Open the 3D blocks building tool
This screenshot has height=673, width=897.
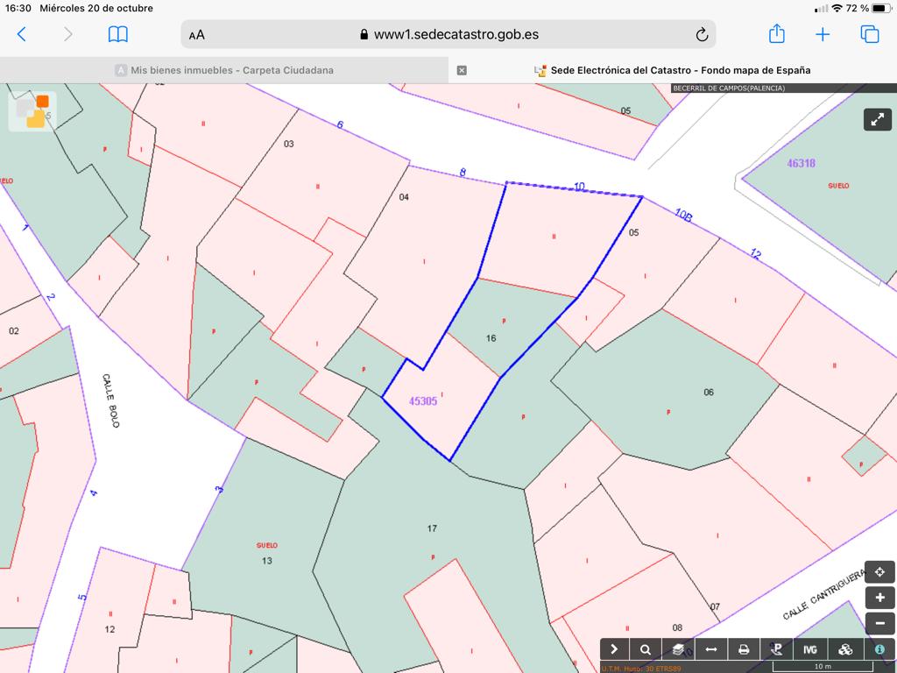click(844, 649)
